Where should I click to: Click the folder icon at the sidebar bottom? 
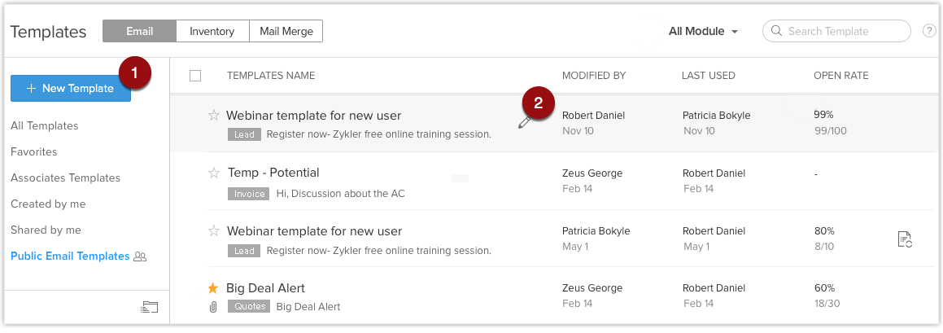(149, 307)
